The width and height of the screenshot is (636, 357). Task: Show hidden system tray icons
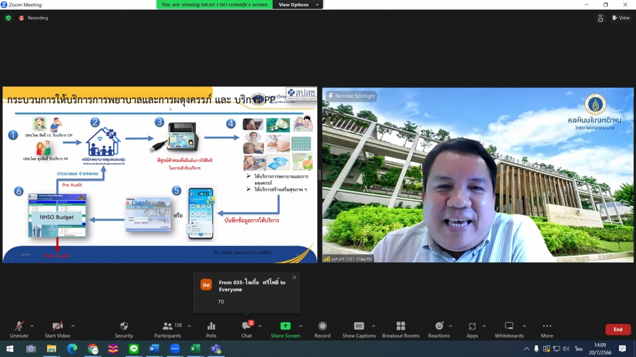point(527,349)
